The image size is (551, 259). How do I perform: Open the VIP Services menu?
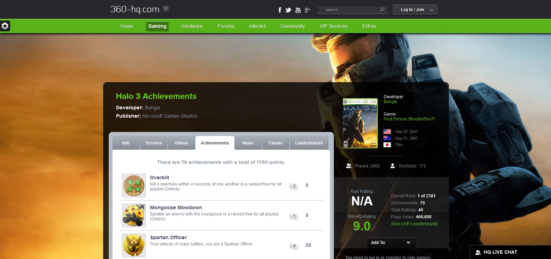coord(334,26)
